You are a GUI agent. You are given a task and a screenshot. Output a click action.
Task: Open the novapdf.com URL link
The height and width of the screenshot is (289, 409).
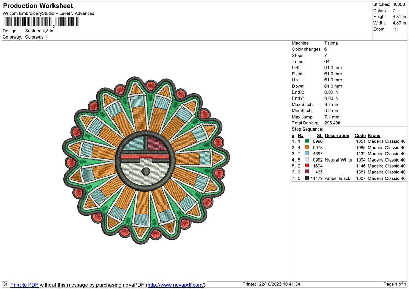coord(176,285)
